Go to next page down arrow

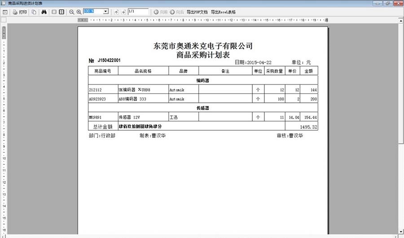123,12
